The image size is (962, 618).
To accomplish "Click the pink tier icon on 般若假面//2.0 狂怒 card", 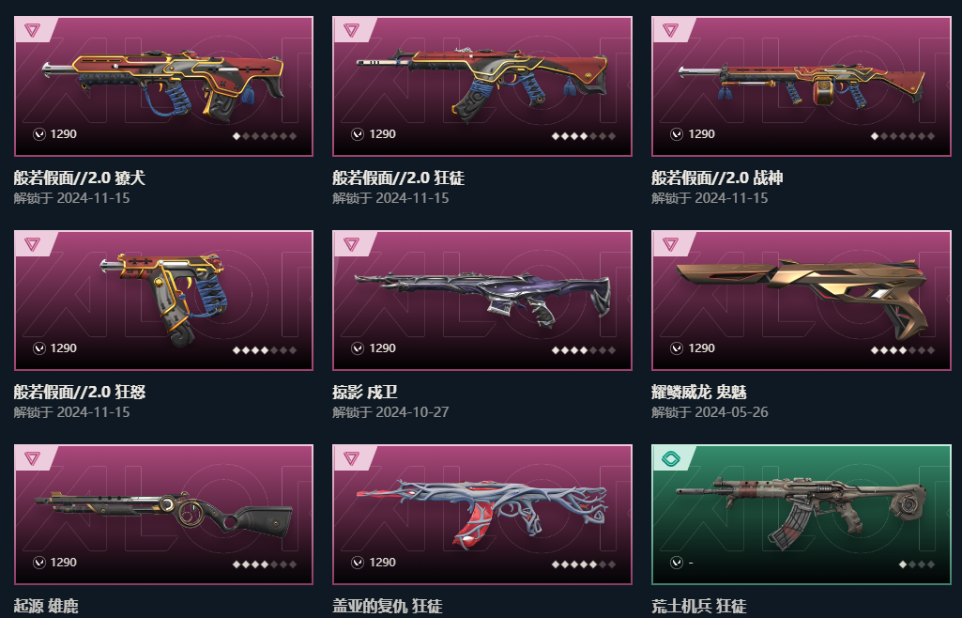I will tap(33, 243).
